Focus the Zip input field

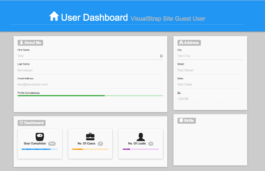210,99
